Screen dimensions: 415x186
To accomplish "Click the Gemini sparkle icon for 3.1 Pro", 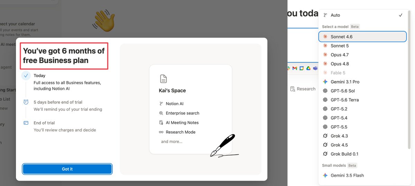I will (325, 82).
